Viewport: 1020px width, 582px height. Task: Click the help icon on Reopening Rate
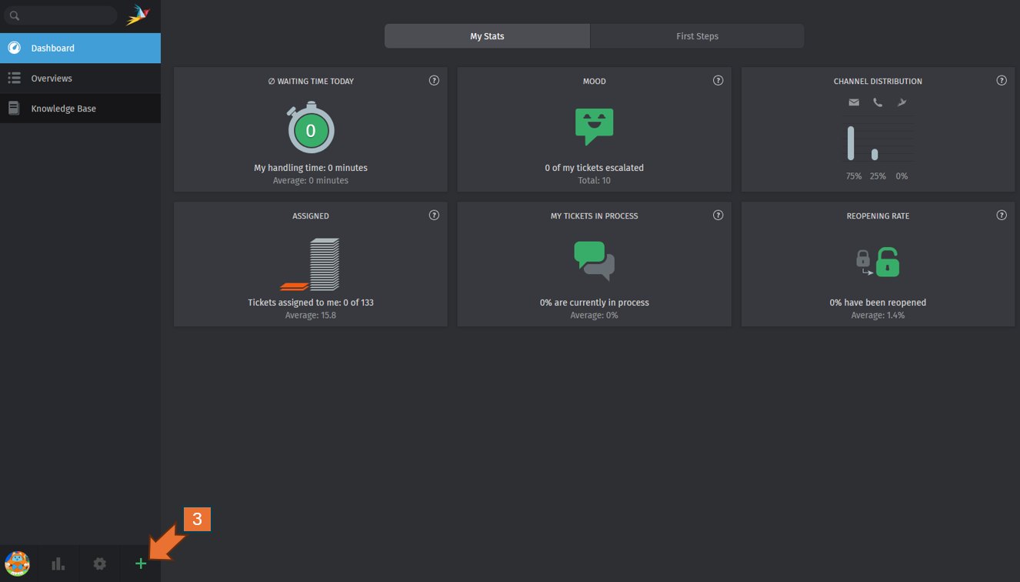coord(1002,216)
